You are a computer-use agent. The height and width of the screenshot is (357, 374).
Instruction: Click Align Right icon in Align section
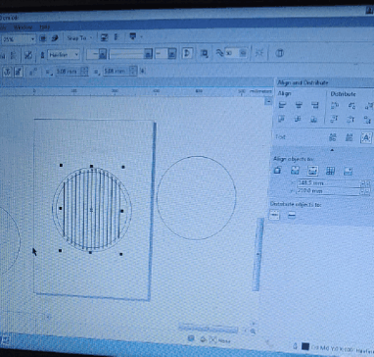click(x=314, y=105)
